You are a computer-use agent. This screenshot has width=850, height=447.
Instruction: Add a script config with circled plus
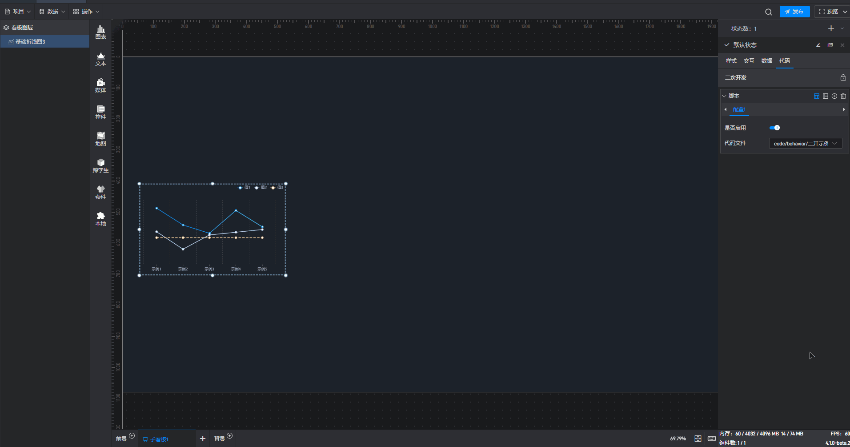pyautogui.click(x=834, y=96)
